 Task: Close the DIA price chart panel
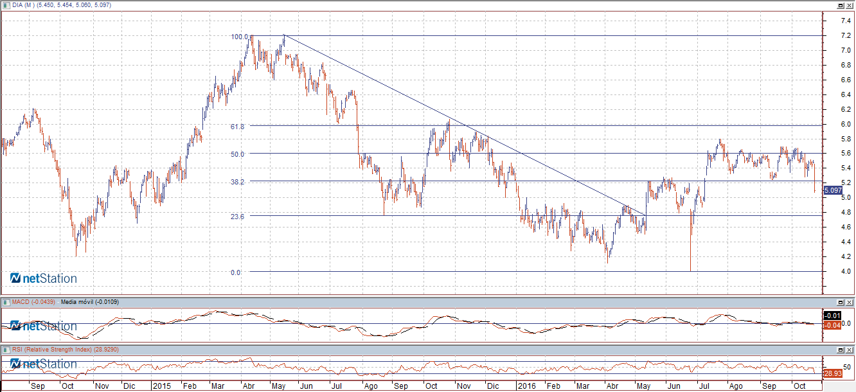pyautogui.click(x=850, y=5)
